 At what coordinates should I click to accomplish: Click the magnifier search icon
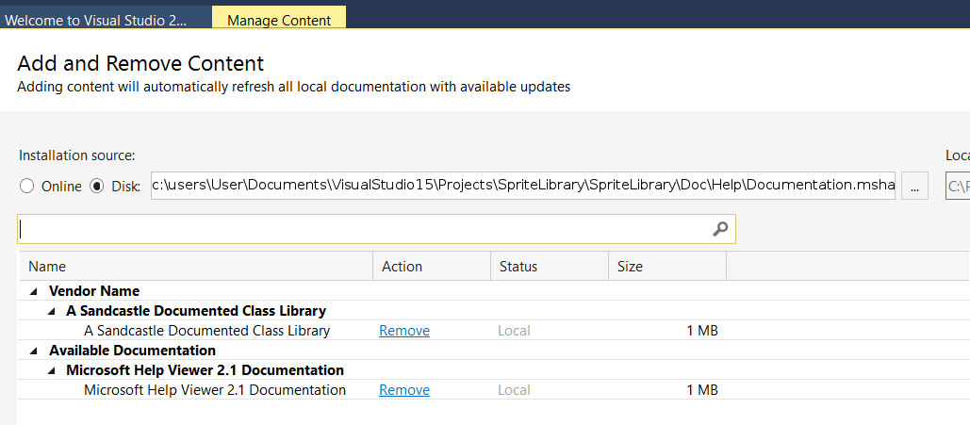[x=720, y=230]
